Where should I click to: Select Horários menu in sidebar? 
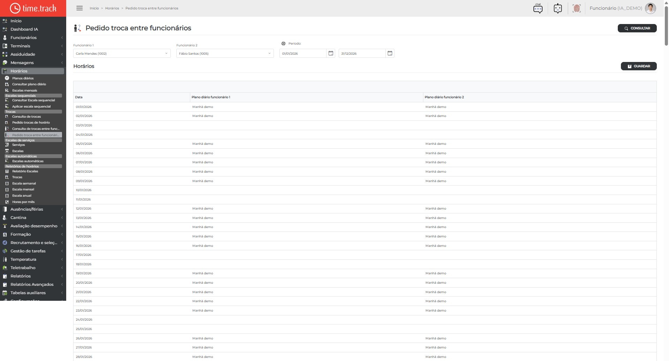(33, 71)
